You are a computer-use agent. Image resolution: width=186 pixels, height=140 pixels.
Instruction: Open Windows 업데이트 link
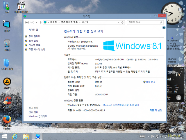click(x=38, y=116)
